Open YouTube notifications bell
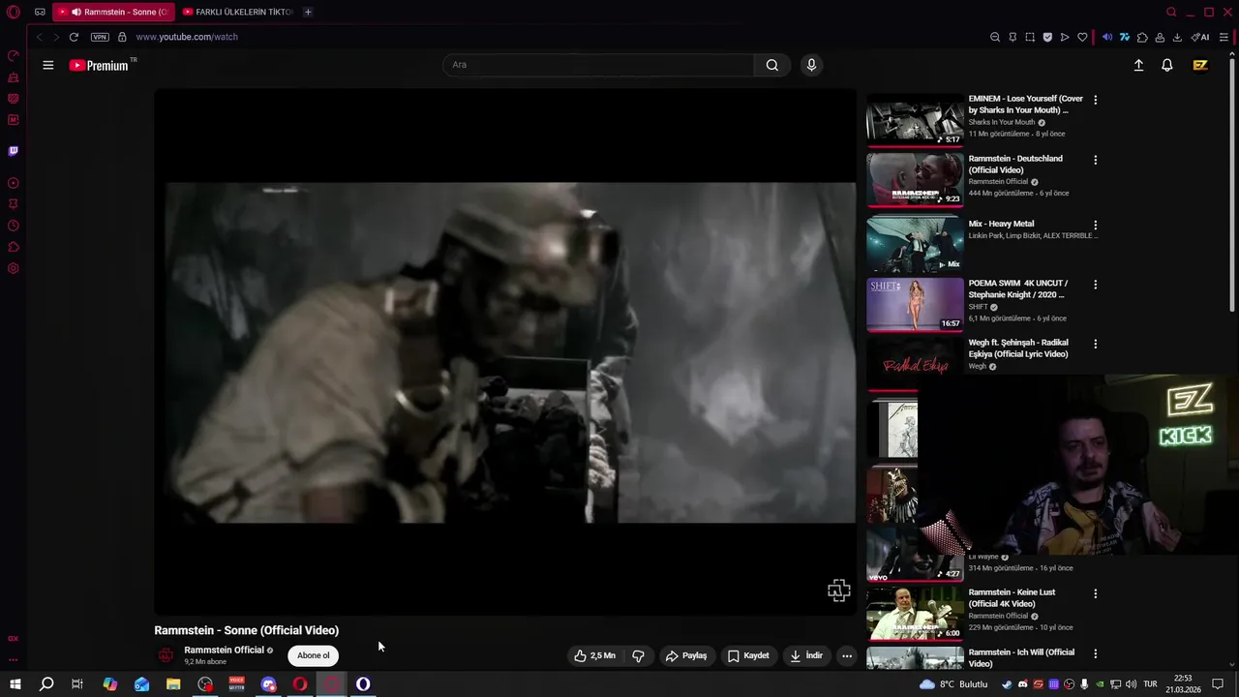The image size is (1239, 697). coord(1167,65)
